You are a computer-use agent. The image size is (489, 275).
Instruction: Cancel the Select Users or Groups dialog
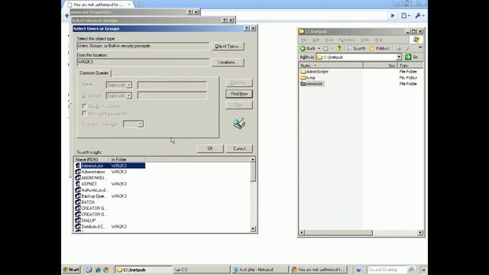[239, 149]
